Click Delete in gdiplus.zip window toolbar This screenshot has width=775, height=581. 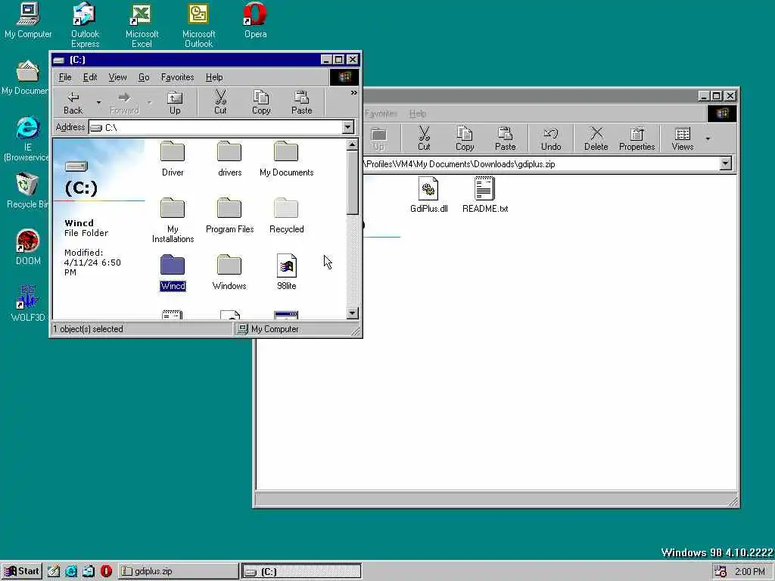[x=596, y=138]
